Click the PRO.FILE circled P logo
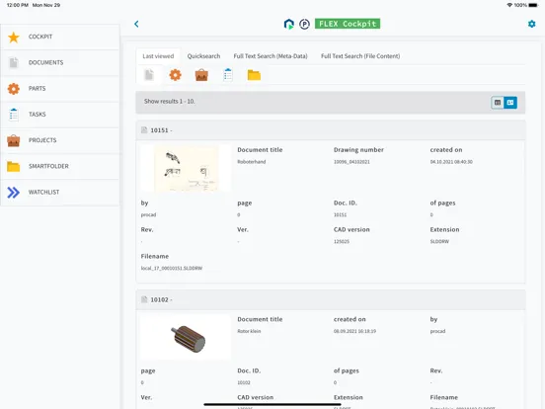The width and height of the screenshot is (545, 409). tap(304, 24)
